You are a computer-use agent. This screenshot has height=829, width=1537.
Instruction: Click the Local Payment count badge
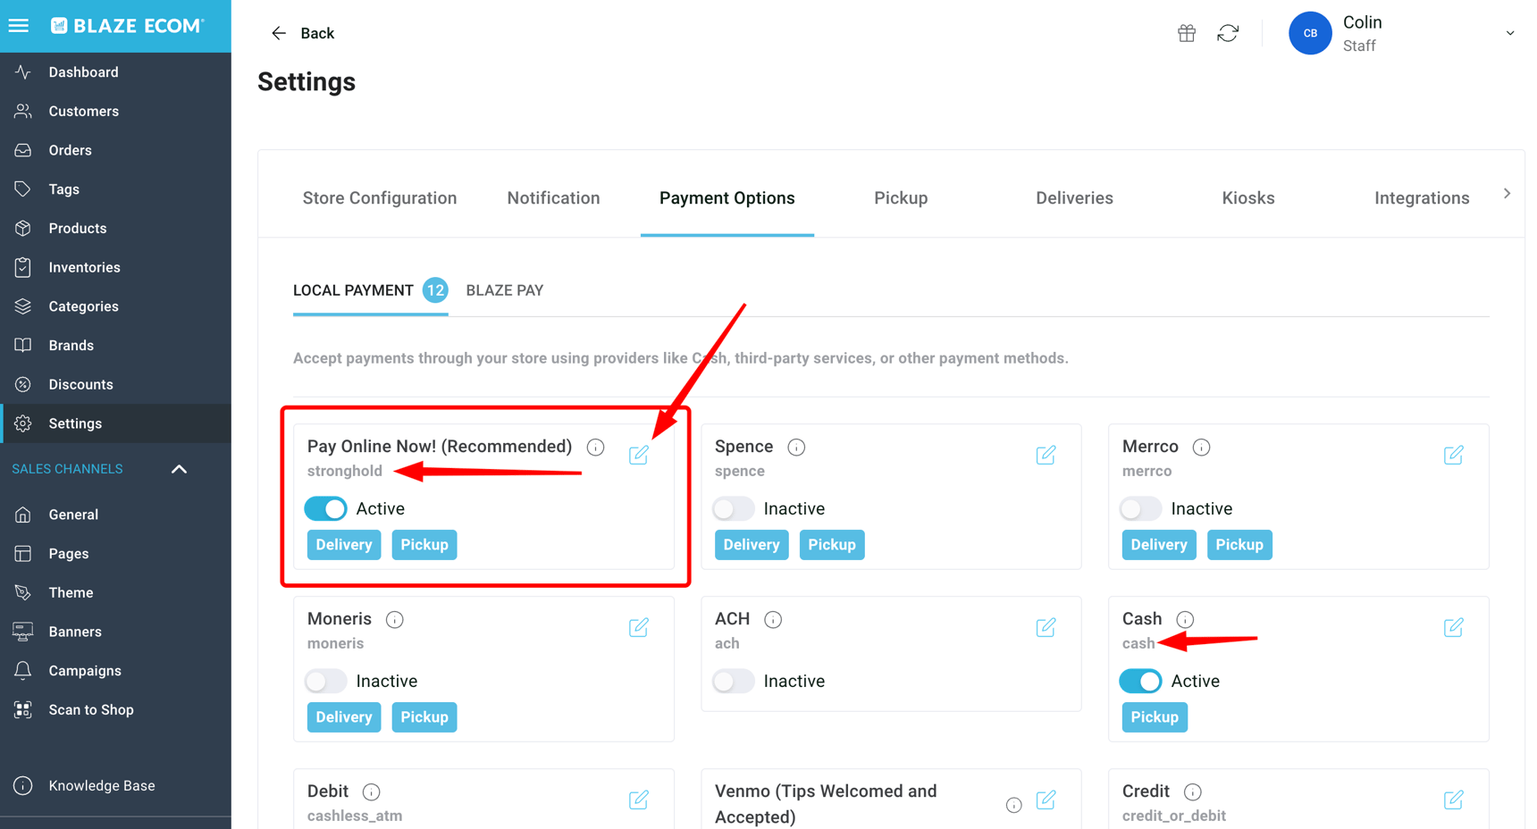[436, 290]
